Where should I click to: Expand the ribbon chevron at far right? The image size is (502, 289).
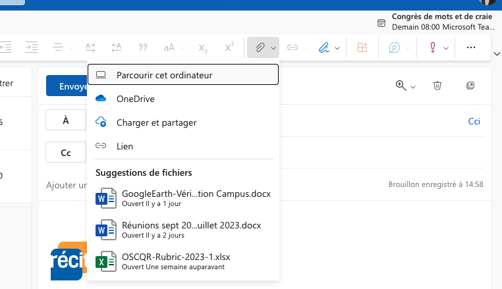tap(497, 54)
